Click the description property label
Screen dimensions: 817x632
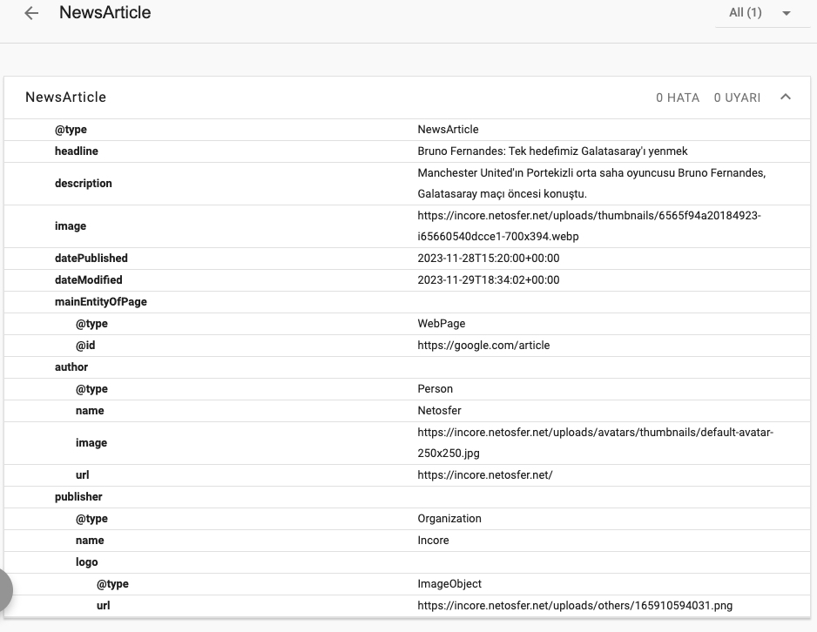tap(84, 184)
